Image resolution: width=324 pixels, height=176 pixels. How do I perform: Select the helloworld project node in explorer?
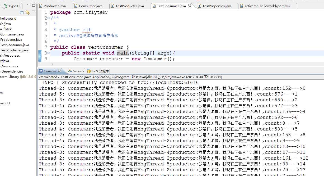[x=8, y=19]
